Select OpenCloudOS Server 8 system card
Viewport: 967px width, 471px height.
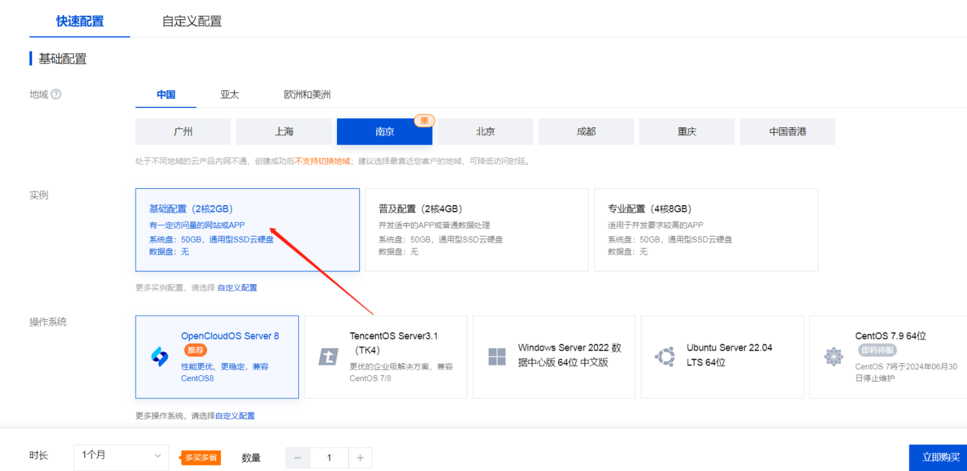(x=217, y=357)
